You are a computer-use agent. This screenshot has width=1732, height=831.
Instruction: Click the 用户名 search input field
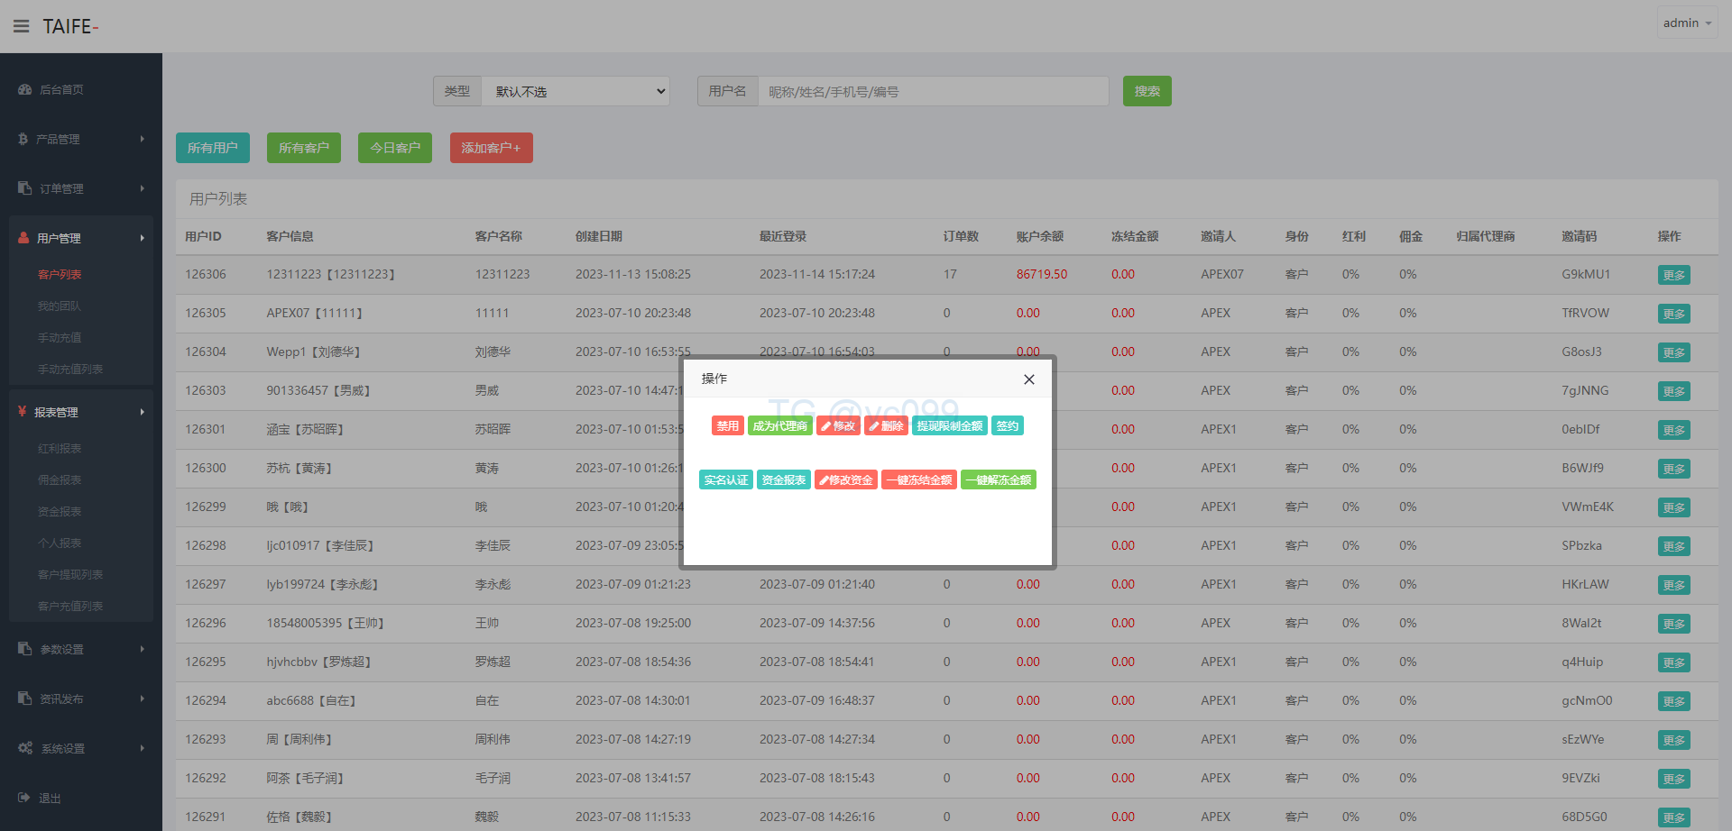pyautogui.click(x=933, y=91)
